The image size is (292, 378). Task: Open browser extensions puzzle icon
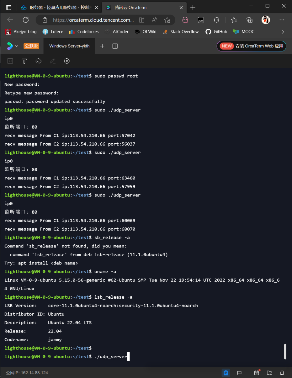[216, 20]
